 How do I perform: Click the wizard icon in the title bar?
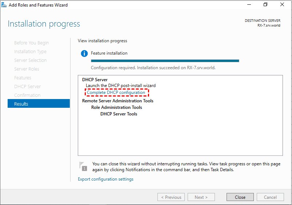[x=4, y=5]
